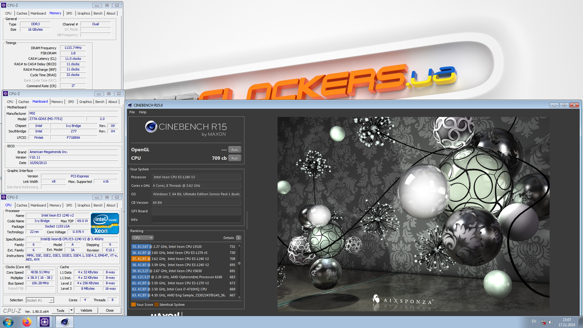Select ranking row 58 E3-1240 V2 3.59 GHz

coord(184,265)
